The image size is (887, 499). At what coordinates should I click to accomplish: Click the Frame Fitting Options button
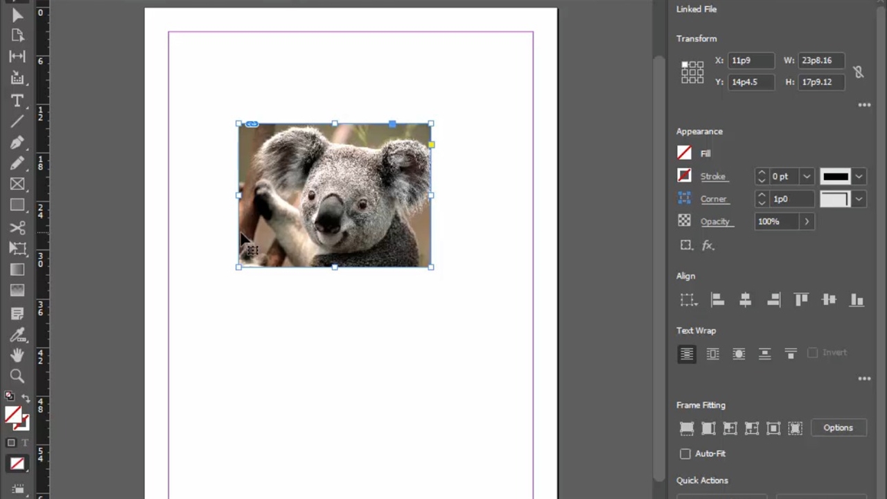(838, 428)
